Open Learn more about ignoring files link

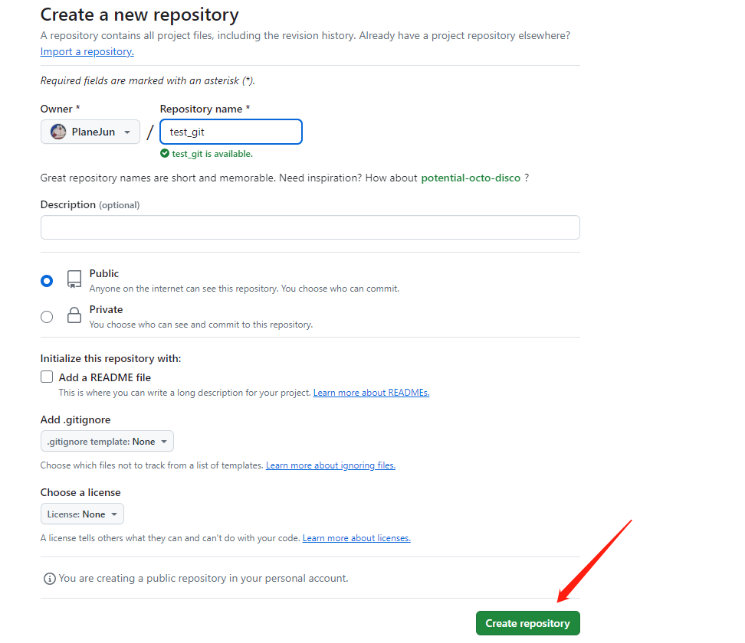click(330, 465)
